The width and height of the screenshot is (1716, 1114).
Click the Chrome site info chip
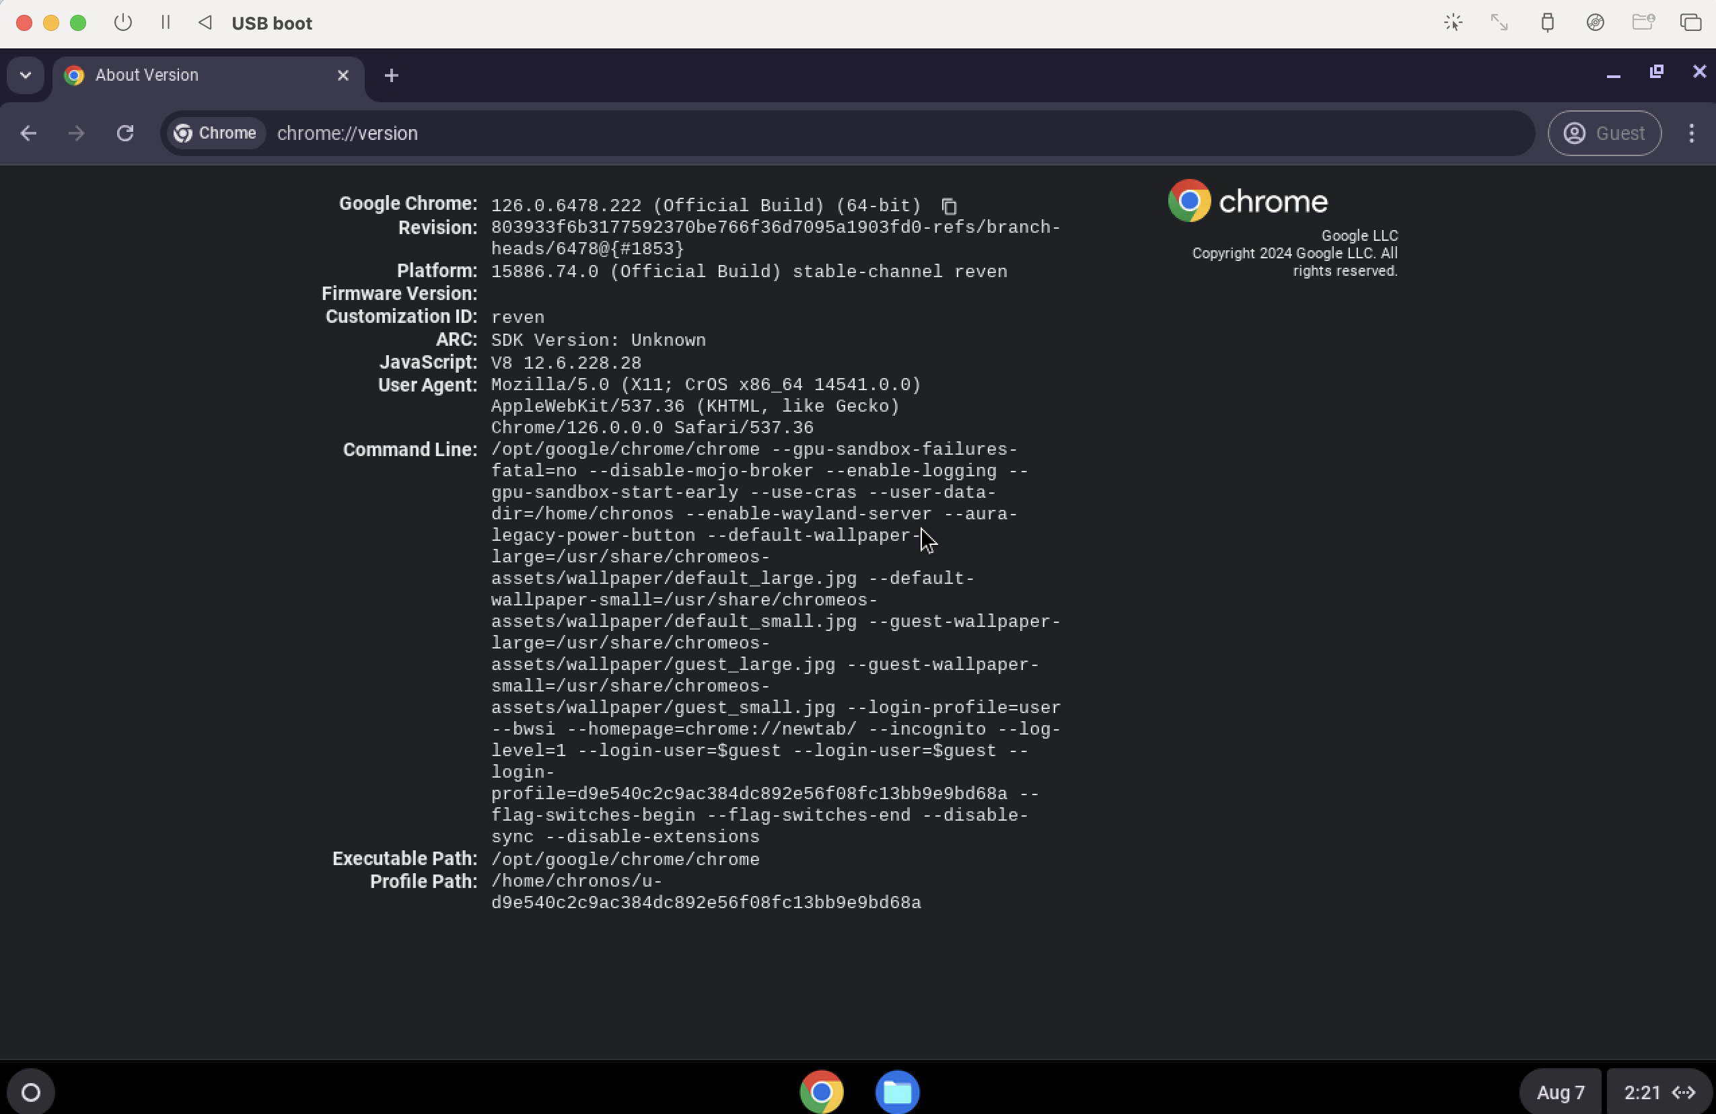[215, 133]
